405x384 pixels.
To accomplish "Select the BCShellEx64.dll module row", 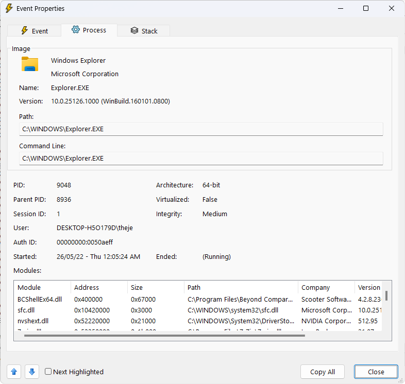I will [x=198, y=300].
